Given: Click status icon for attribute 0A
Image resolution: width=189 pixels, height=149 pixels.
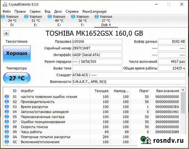Looking at the screenshot, I should coord(7,137).
